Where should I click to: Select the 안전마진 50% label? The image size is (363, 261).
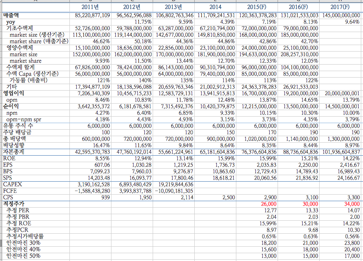[23, 256]
